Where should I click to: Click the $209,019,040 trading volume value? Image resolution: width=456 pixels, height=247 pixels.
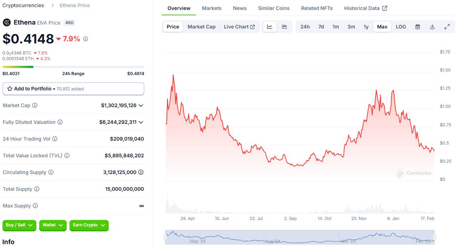tap(127, 139)
